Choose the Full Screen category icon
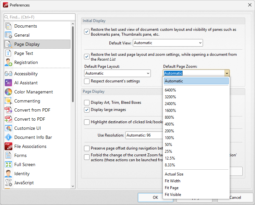Image resolution: width=255 pixels, height=205 pixels. point(8,164)
